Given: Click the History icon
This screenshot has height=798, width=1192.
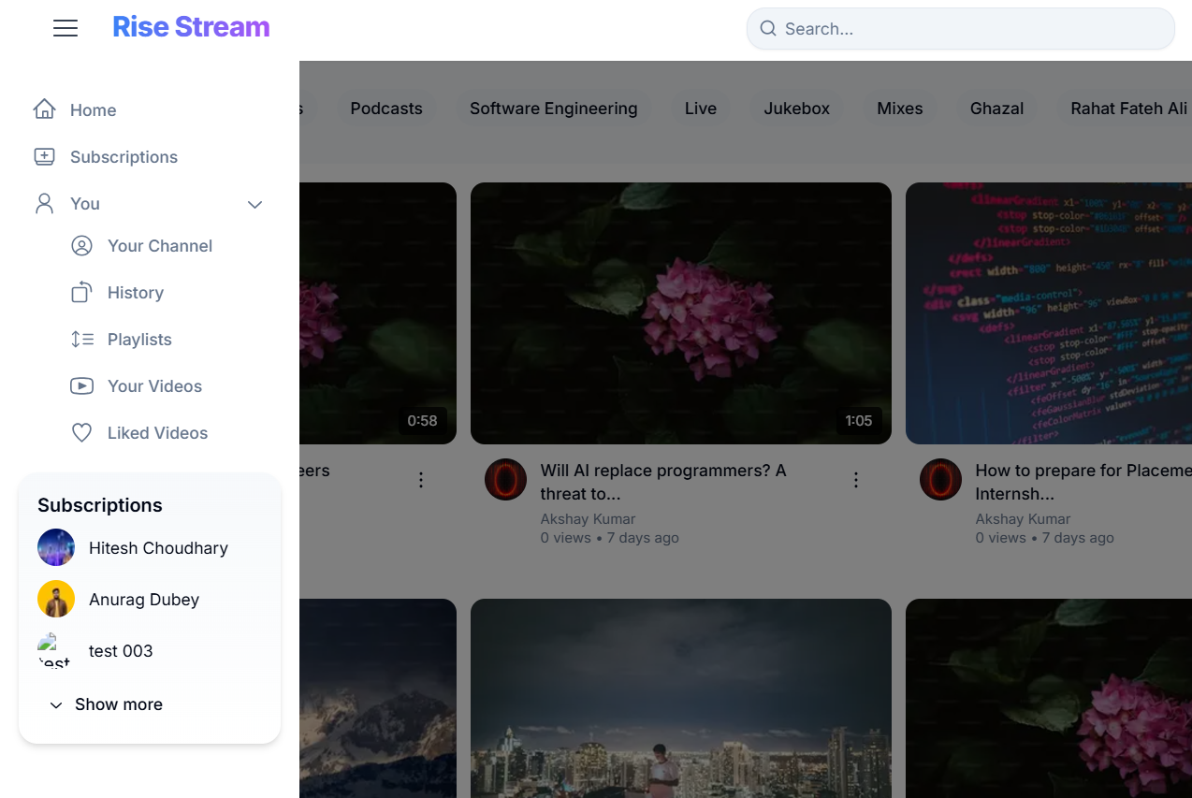Looking at the screenshot, I should [x=81, y=292].
